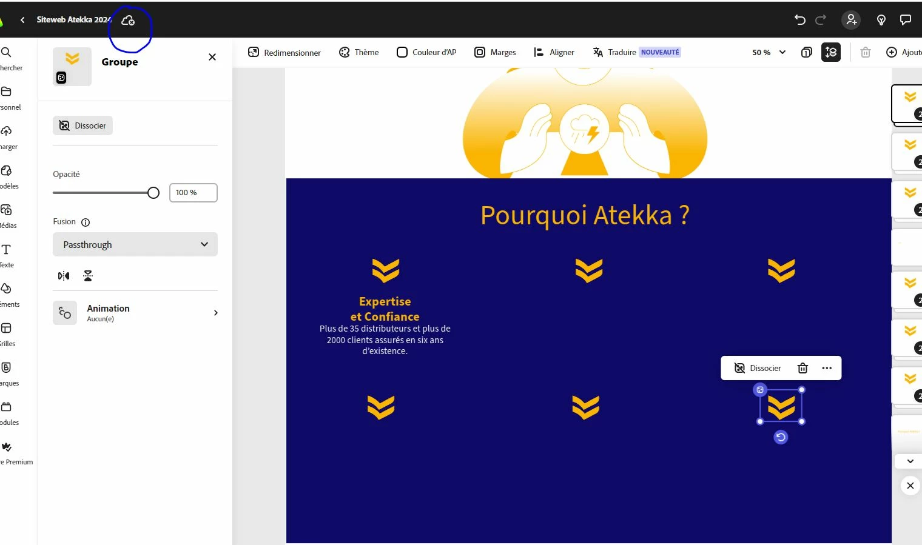
Task: Redo the last undone action
Action: (x=821, y=20)
